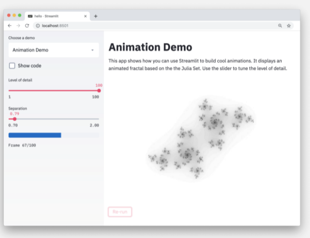Click the red macOS close window button
Viewport: 310px width, 238px height.
click(x=9, y=15)
